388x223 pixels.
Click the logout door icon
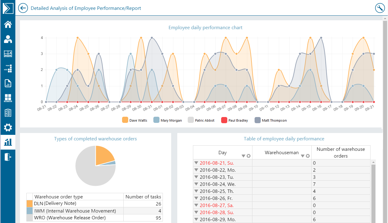[x=8, y=157]
